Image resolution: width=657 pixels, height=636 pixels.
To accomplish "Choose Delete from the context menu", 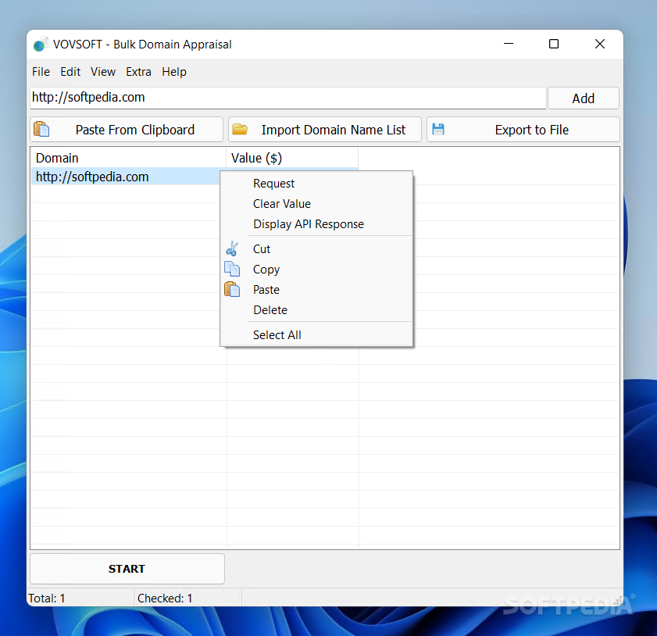I will (x=316, y=310).
